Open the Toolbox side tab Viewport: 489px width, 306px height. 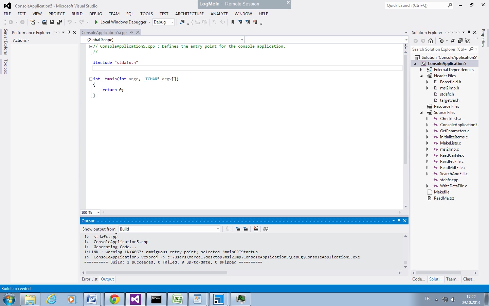tap(5, 66)
